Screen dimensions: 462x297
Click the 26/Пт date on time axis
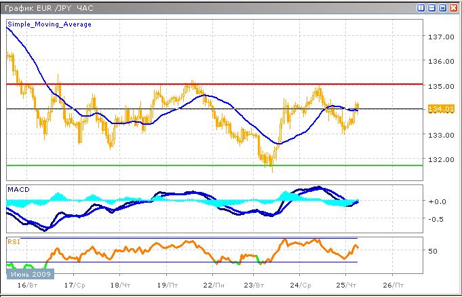[400, 285]
